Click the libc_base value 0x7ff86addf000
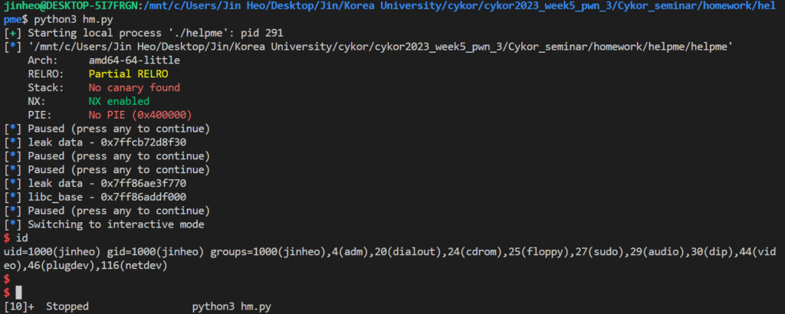The width and height of the screenshot is (785, 314). [143, 197]
